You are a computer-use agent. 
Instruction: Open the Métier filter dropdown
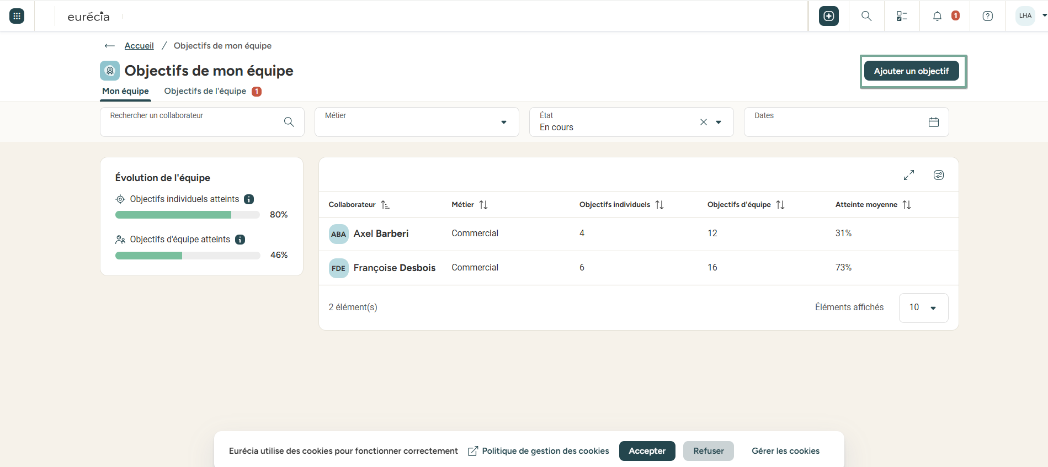point(417,122)
